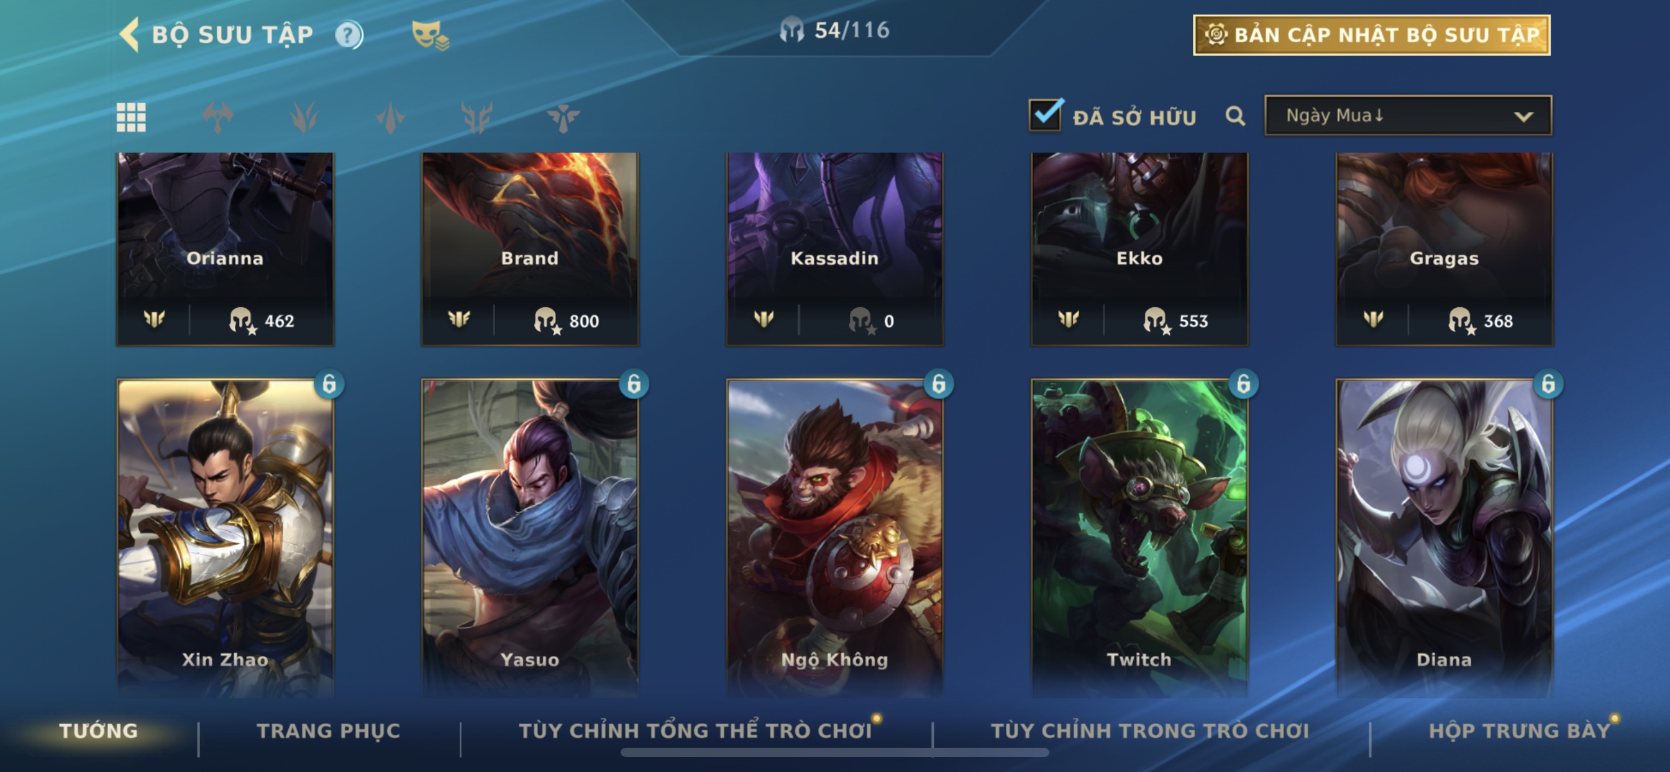
Task: Switch to Trang Phục tab
Action: tap(329, 730)
